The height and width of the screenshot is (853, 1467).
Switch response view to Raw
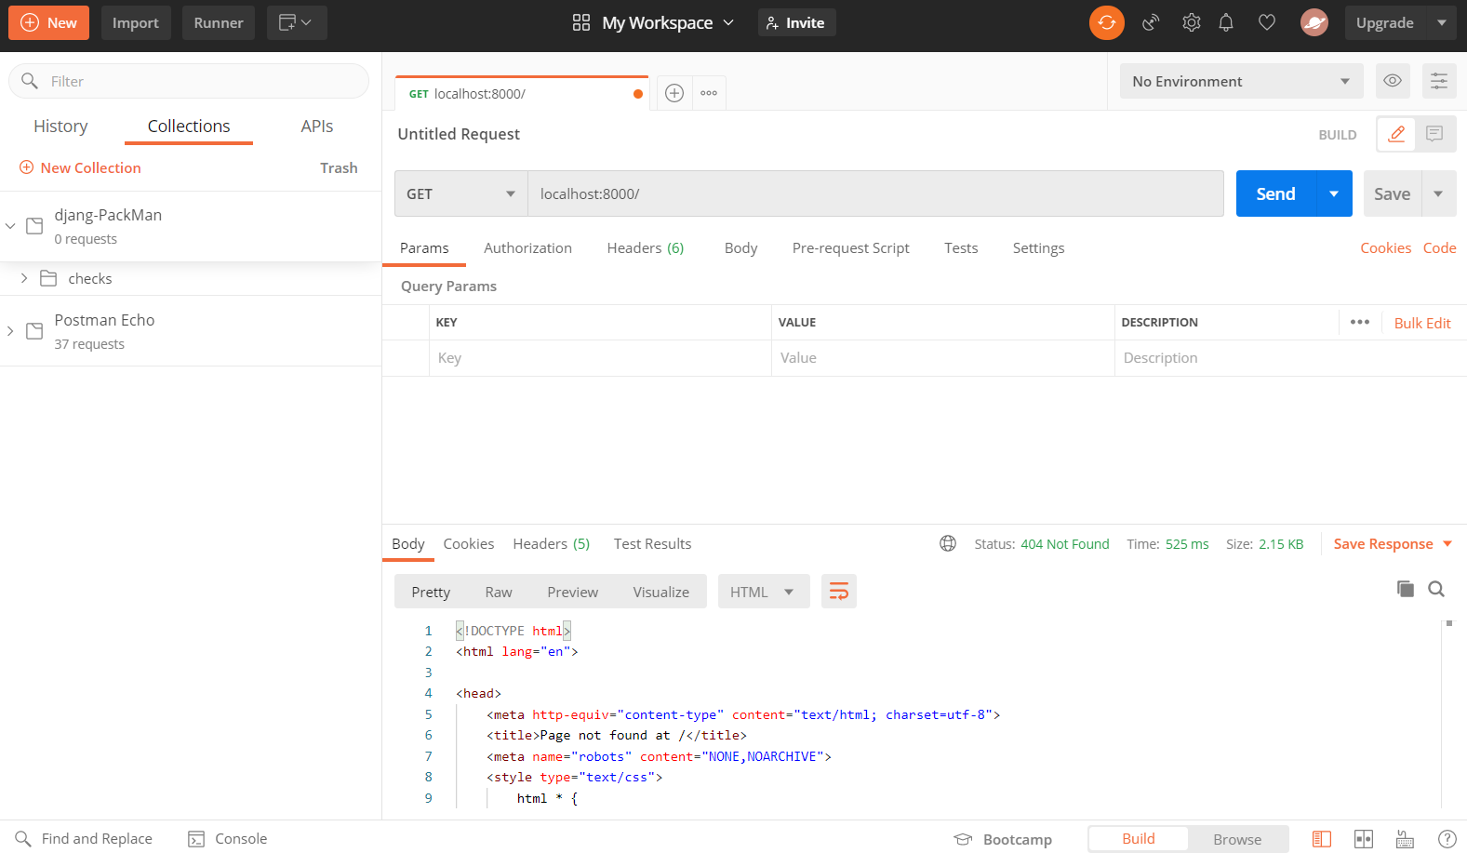click(499, 592)
